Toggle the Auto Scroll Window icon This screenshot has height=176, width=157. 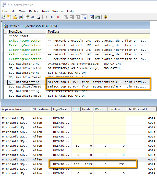[84, 17]
